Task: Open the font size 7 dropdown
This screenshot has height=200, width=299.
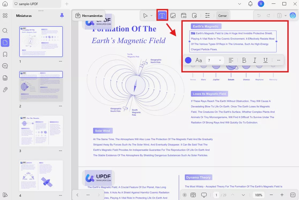Action: (214, 60)
